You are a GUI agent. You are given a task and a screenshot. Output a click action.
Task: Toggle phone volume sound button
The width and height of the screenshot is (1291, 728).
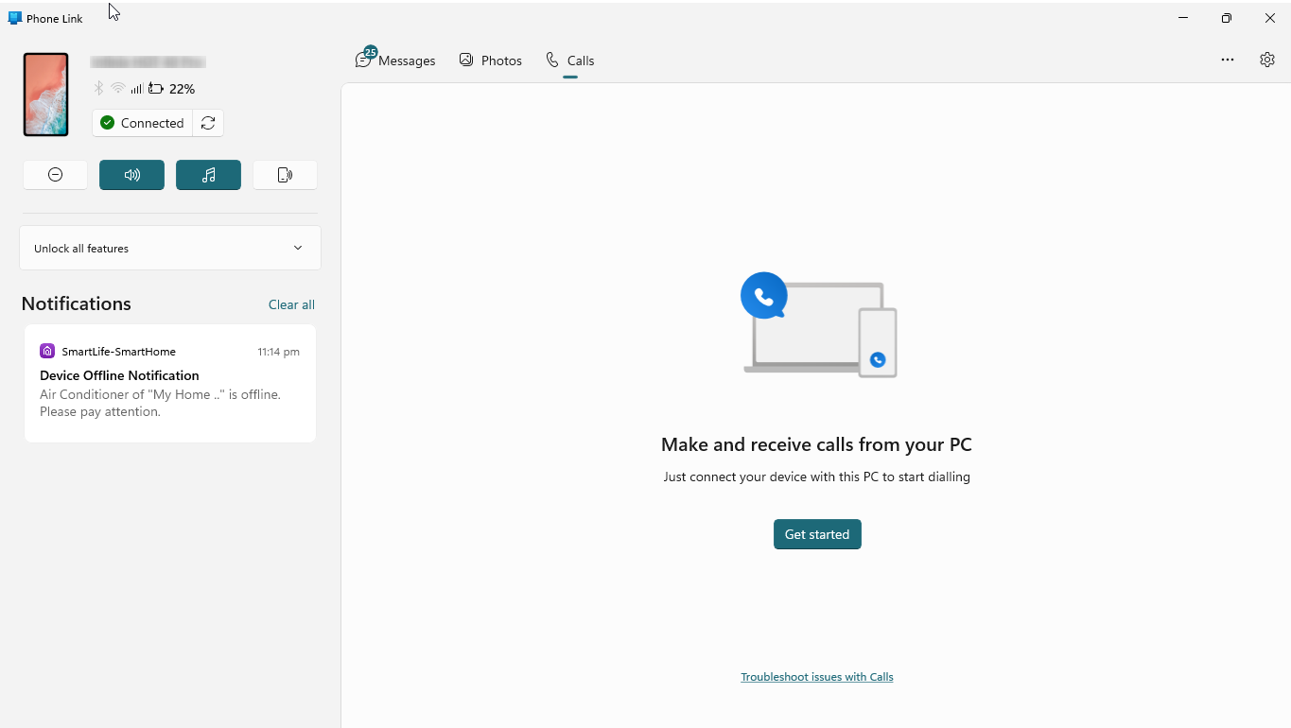point(132,175)
